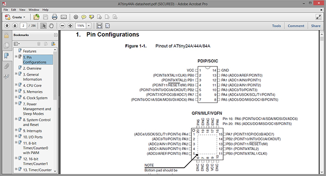Image resolution: width=326 pixels, height=176 pixels.
Task: Zoom out with the minus button
Action: pyautogui.click(x=62, y=26)
